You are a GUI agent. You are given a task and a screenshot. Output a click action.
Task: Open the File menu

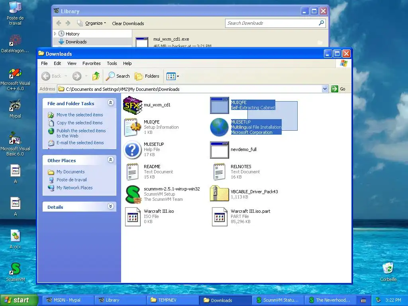pos(44,63)
